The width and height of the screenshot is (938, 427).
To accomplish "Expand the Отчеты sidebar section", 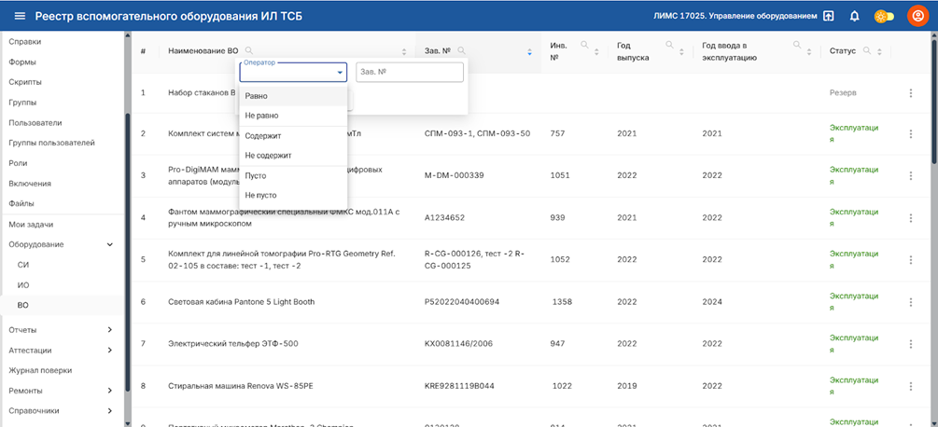I will point(109,329).
